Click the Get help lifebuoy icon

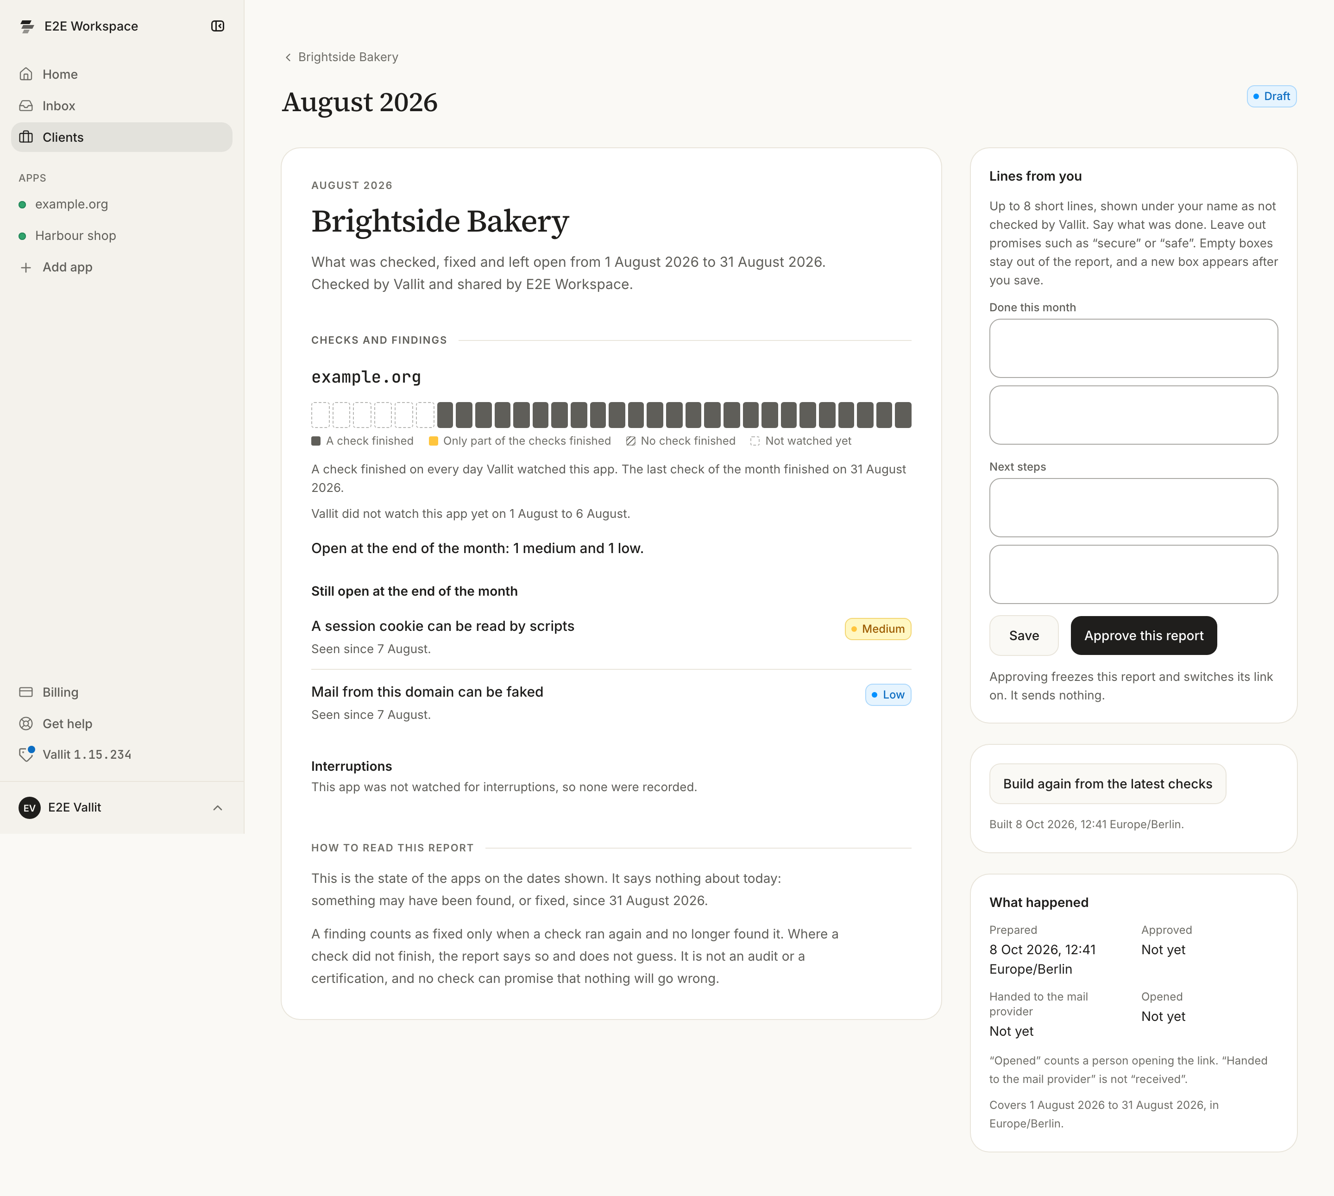coord(26,724)
